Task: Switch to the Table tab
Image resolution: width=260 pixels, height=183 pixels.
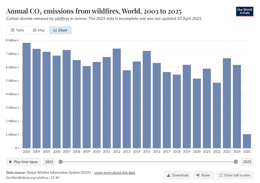Action: pos(17,30)
